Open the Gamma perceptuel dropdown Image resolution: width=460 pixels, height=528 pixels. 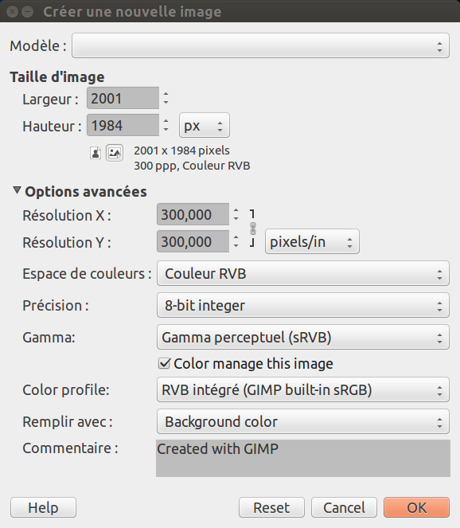coord(303,337)
